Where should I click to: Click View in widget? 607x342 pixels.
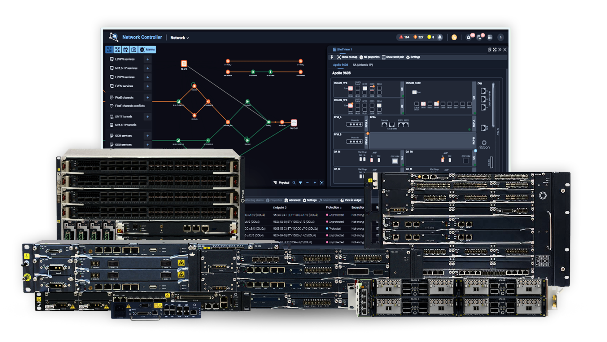[351, 200]
